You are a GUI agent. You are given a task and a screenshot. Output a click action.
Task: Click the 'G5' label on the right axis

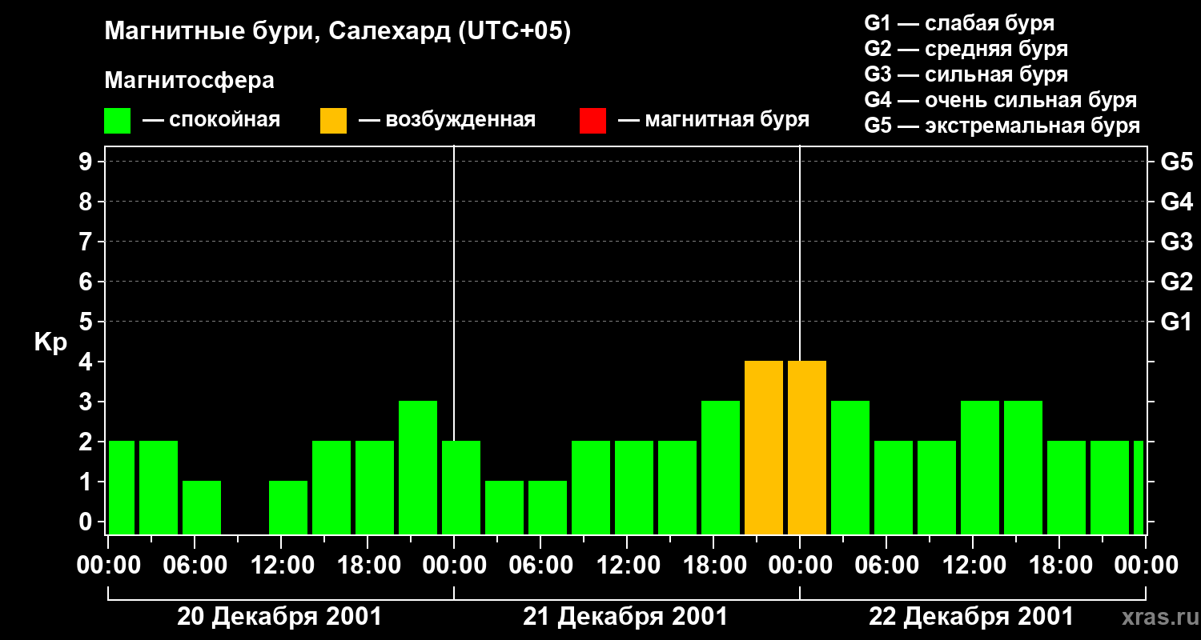coord(1176,162)
